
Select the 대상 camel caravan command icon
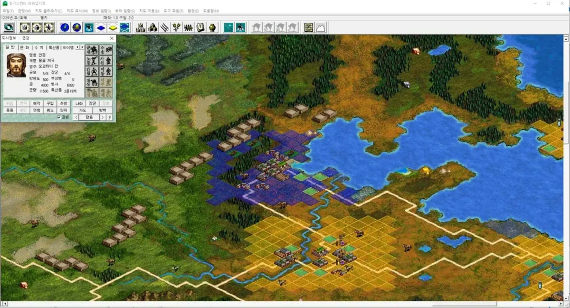pos(92,82)
